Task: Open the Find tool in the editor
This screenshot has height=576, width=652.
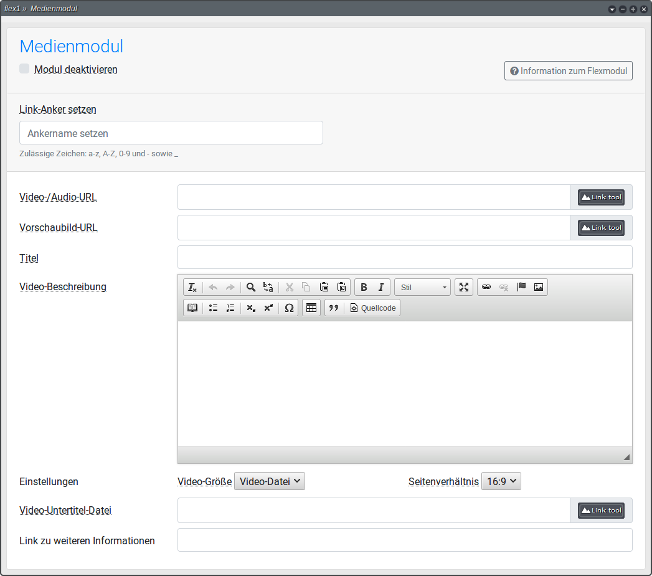Action: click(250, 287)
